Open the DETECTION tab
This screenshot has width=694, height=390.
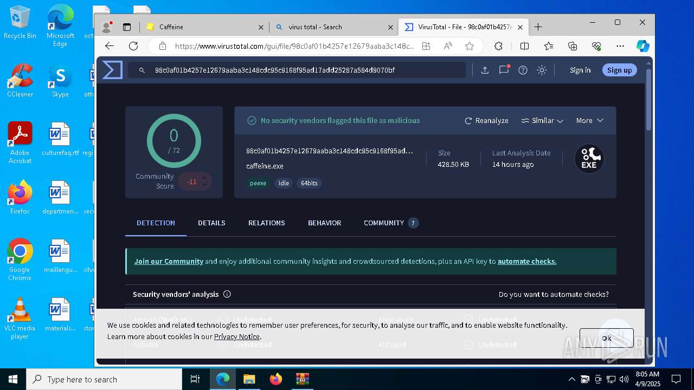156,223
